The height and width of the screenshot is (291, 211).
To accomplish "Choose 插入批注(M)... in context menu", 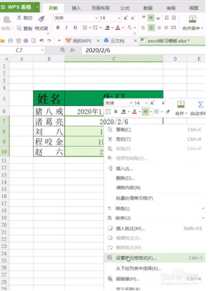I will click(x=155, y=229).
